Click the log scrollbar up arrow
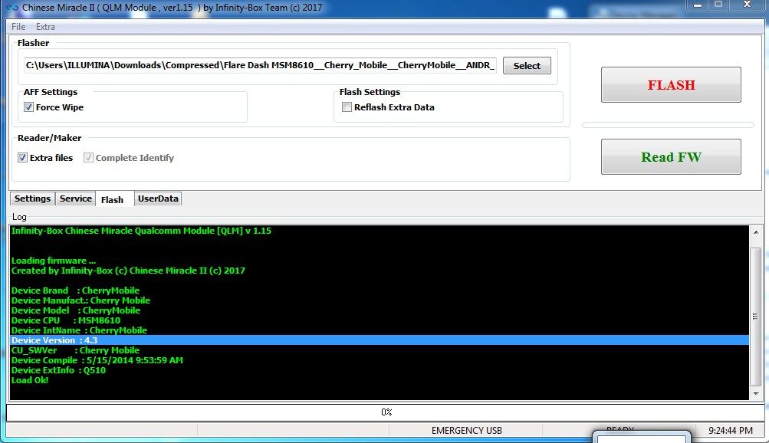769x443 pixels. pyautogui.click(x=756, y=232)
